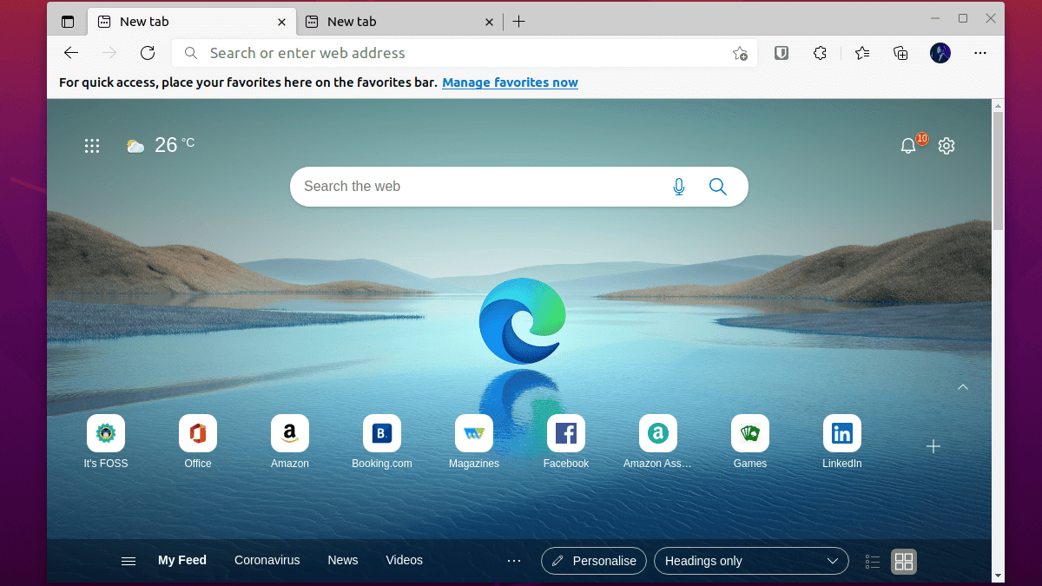Screen dimensions: 1042x586
Task: View the weather showing 26 °C
Action: pos(161,145)
